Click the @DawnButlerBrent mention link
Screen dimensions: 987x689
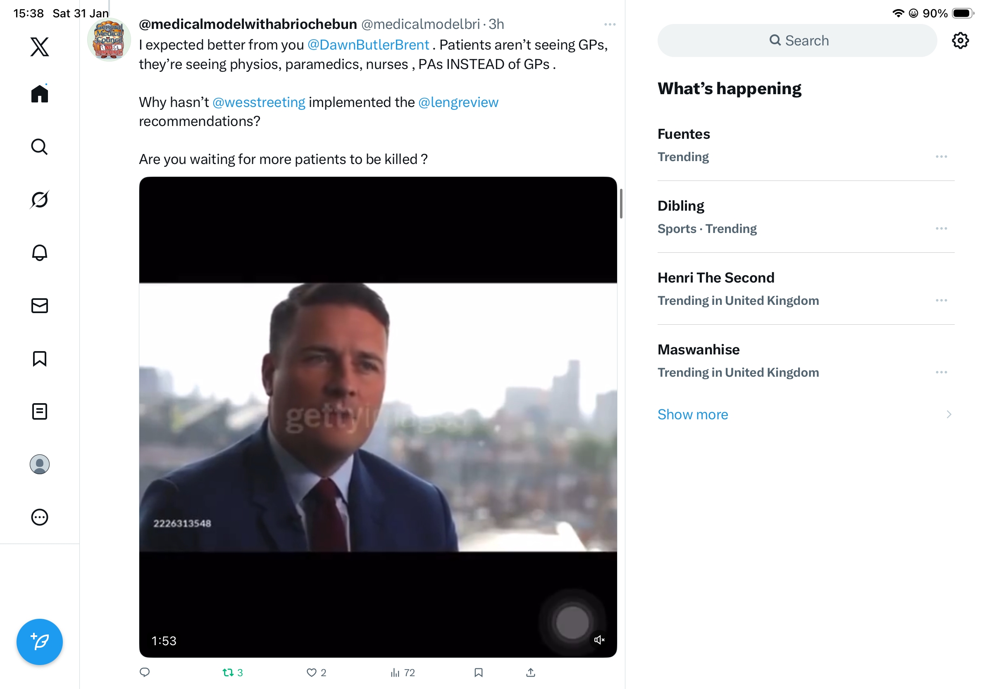[368, 45]
